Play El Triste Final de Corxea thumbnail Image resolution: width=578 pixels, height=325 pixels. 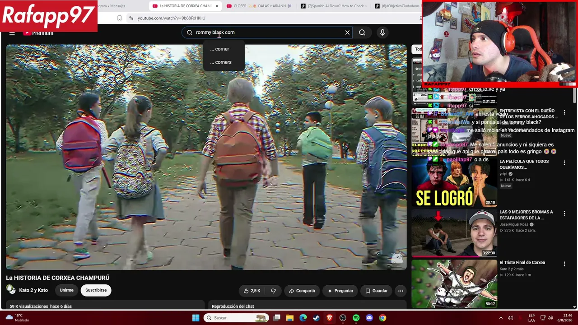click(x=454, y=283)
